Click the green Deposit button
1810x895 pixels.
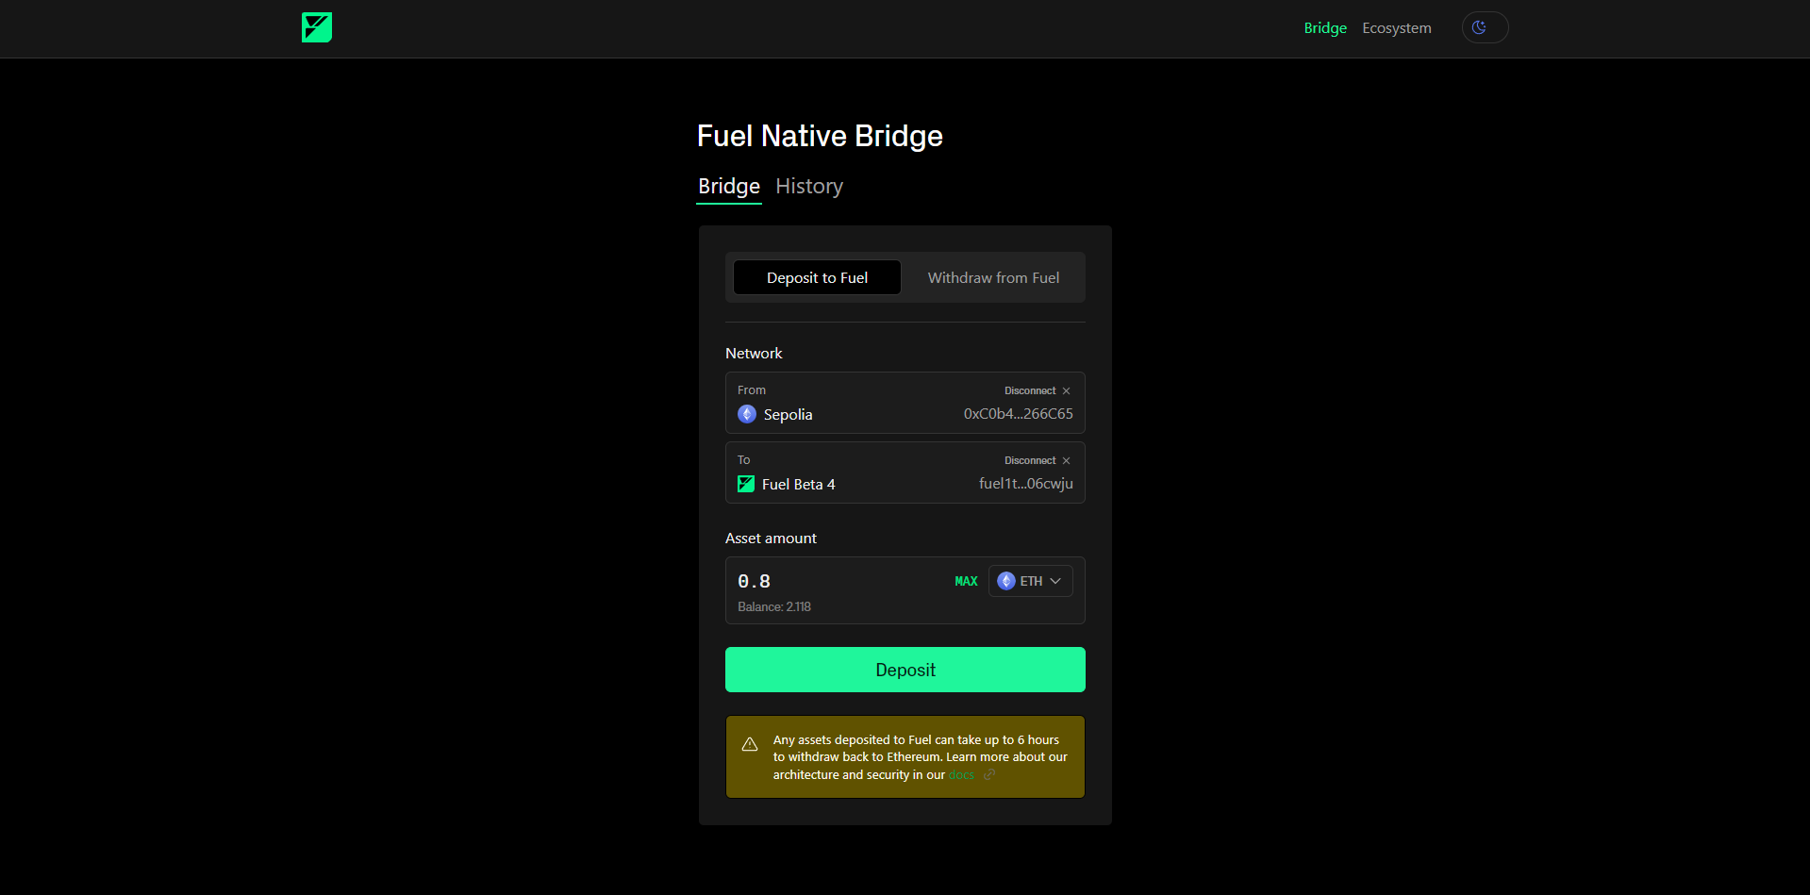(x=905, y=670)
